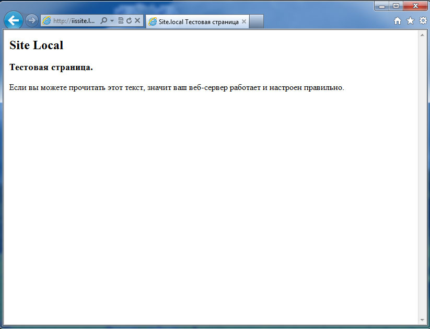Refresh the page with the reload icon
This screenshot has height=329, width=430.
pos(129,20)
